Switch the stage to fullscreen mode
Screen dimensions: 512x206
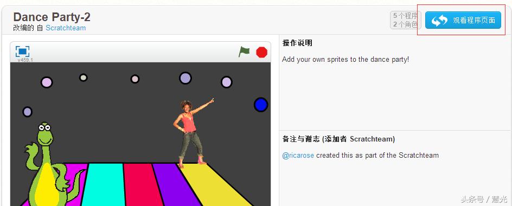pyautogui.click(x=22, y=51)
